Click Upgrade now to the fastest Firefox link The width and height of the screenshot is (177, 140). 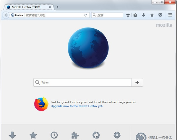click(x=77, y=106)
